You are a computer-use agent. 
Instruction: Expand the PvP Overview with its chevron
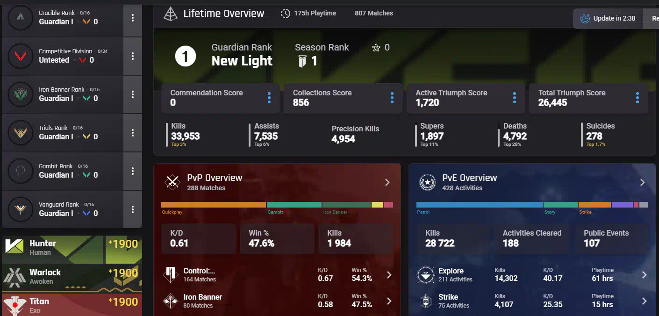(387, 182)
